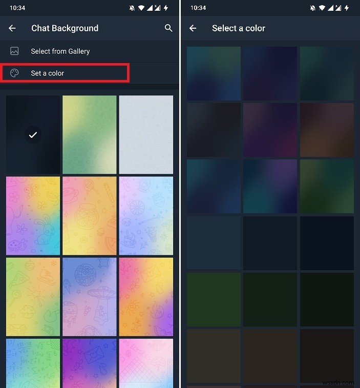The height and width of the screenshot is (388, 360).
Task: Select solid slate blue color, fourth row left
Action: pos(214,243)
